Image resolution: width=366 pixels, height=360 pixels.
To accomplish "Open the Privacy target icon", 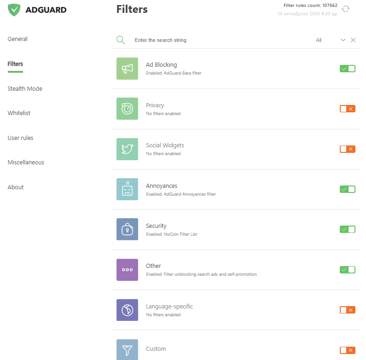I will (x=127, y=109).
